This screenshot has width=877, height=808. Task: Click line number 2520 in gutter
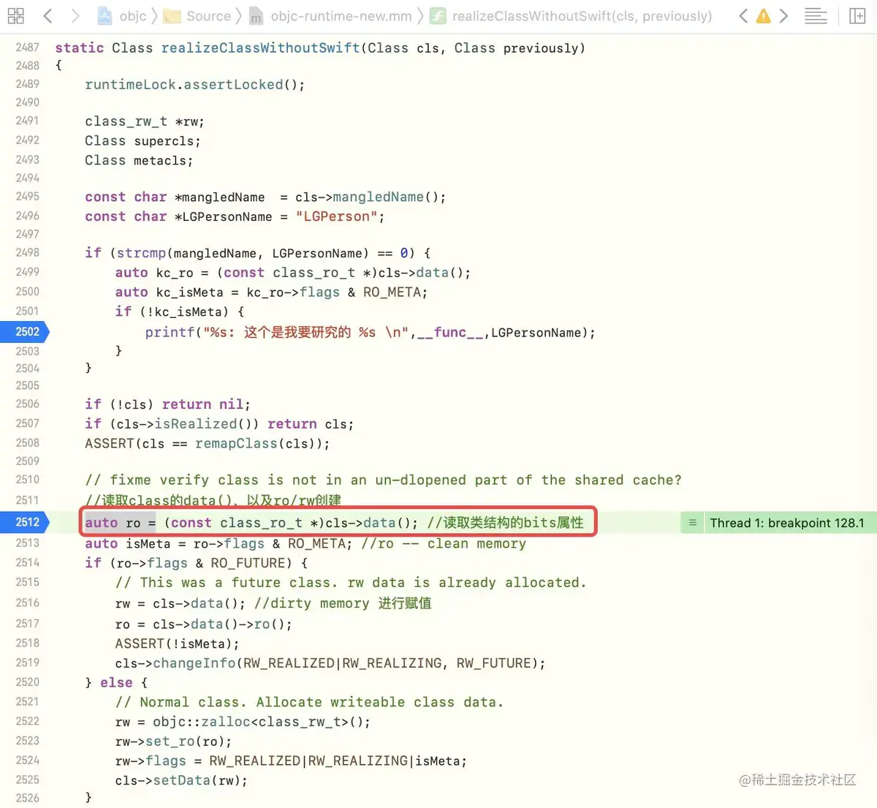(27, 682)
